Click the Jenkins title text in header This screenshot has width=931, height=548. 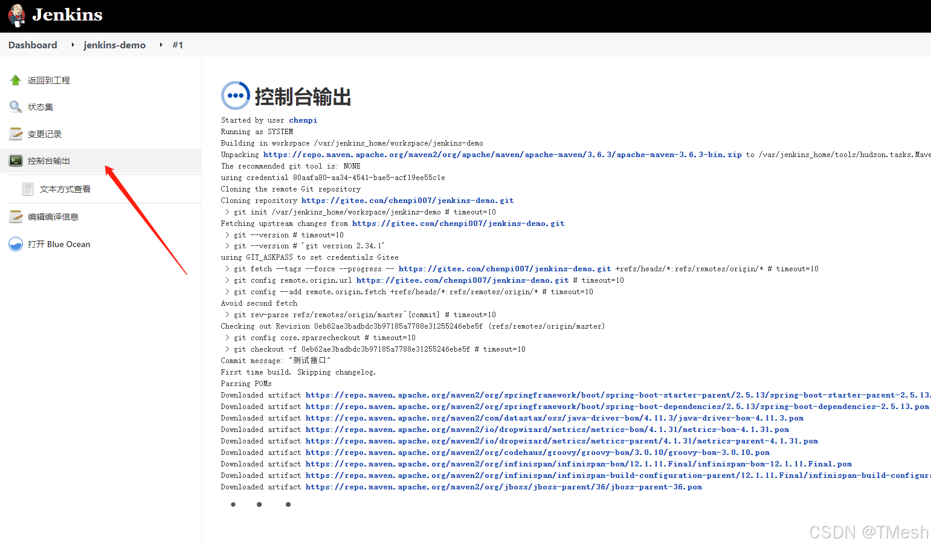[x=67, y=15]
